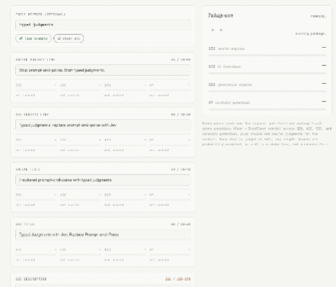The width and height of the screenshot is (336, 287).
Task: Click the 'FOCUS KEYWORD (OPTIONAL)' label
Action: coord(41,14)
